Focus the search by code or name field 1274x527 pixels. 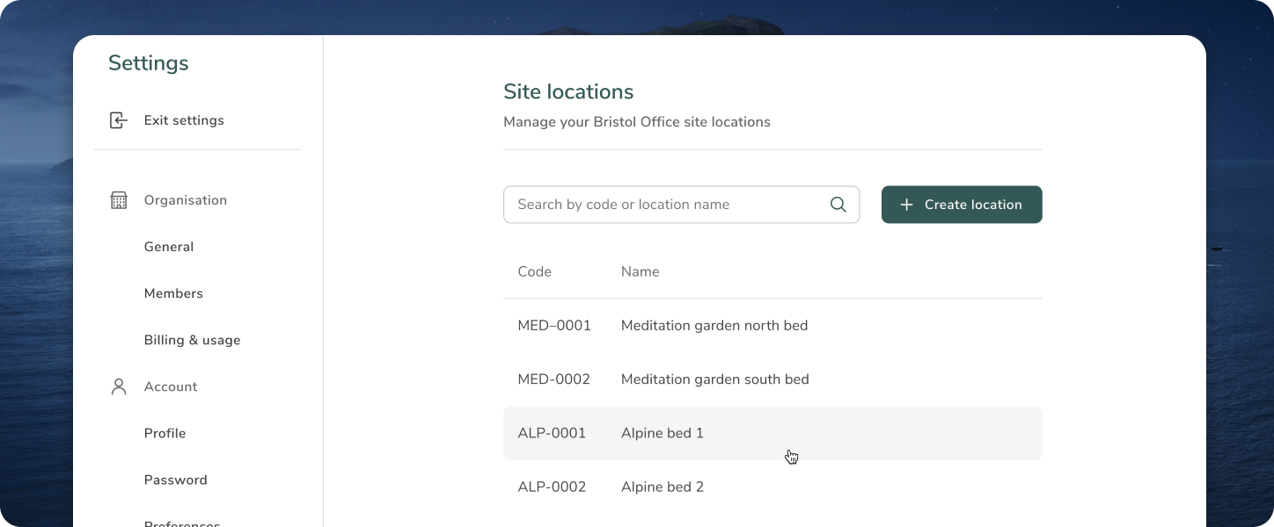[x=681, y=205]
